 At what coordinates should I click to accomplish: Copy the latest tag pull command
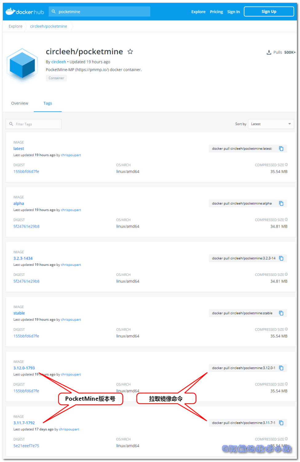click(281, 148)
